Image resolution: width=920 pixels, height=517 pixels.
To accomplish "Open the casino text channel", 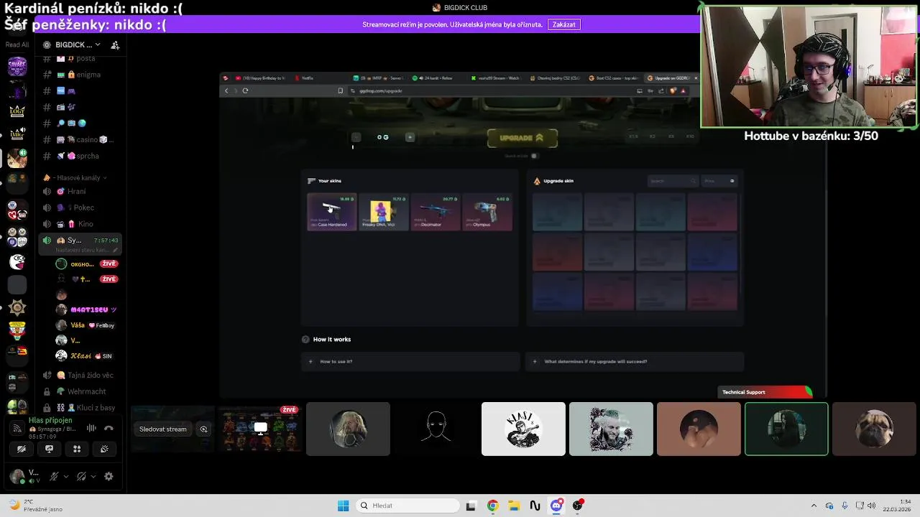I will click(80, 139).
